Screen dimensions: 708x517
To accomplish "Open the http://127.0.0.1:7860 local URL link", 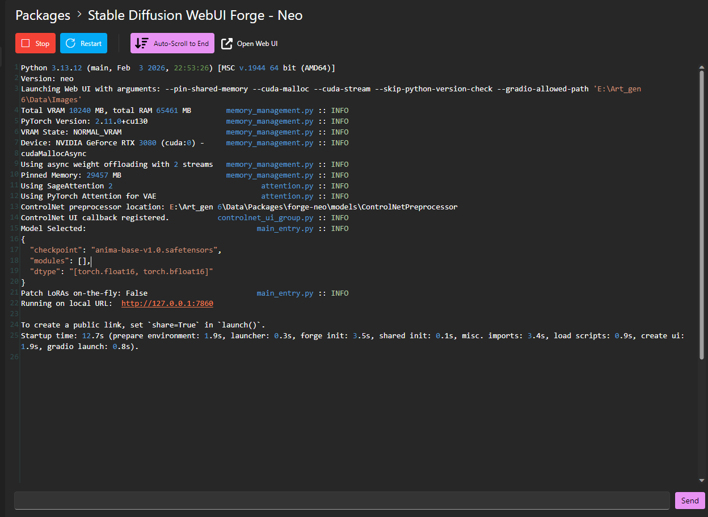I will click(167, 304).
